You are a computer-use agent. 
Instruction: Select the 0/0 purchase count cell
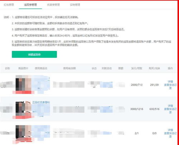pyautogui.click(x=154, y=133)
